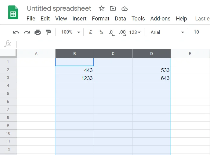This screenshot has height=155, width=210.
Task: Check the cloud save status icon
Action: coord(124,8)
